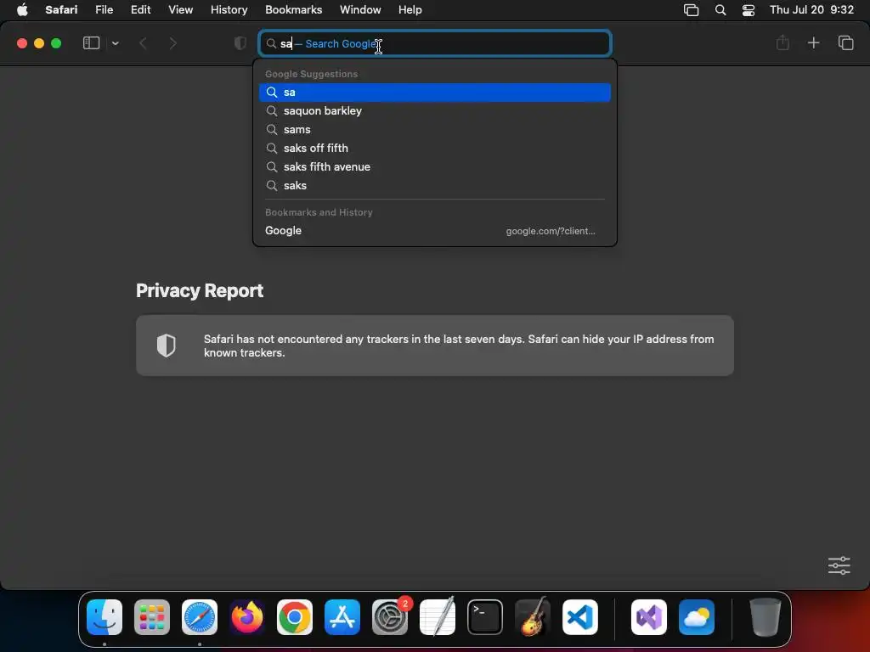Select the 'sa' search suggestion
This screenshot has width=870, height=652.
tap(435, 93)
